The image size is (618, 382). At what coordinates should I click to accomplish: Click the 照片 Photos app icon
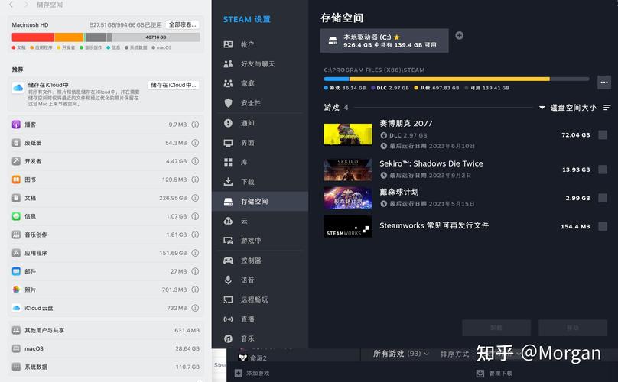[16, 290]
